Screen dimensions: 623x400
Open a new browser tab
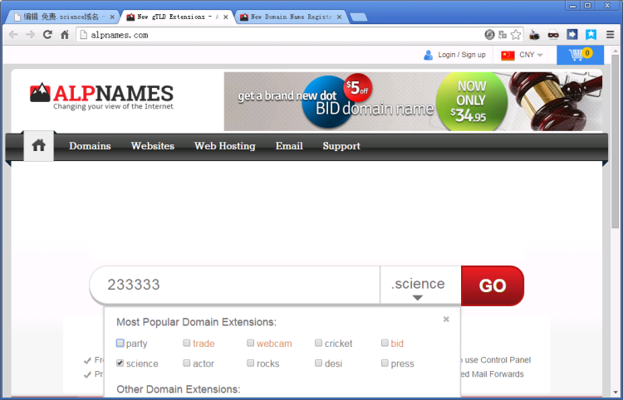pyautogui.click(x=359, y=17)
